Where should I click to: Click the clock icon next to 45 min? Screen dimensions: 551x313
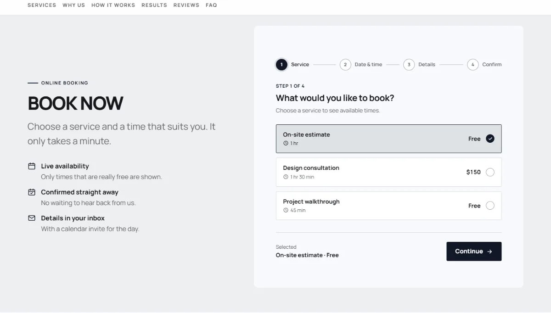[286, 210]
